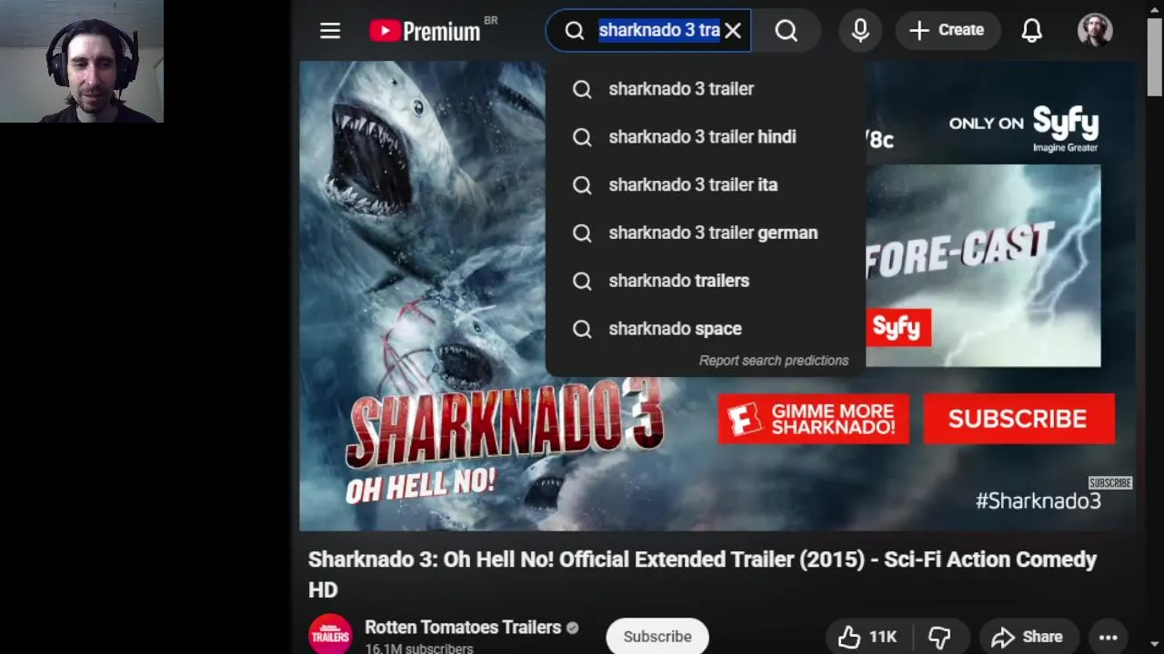Open the notifications bell
The width and height of the screenshot is (1164, 654).
tap(1031, 31)
